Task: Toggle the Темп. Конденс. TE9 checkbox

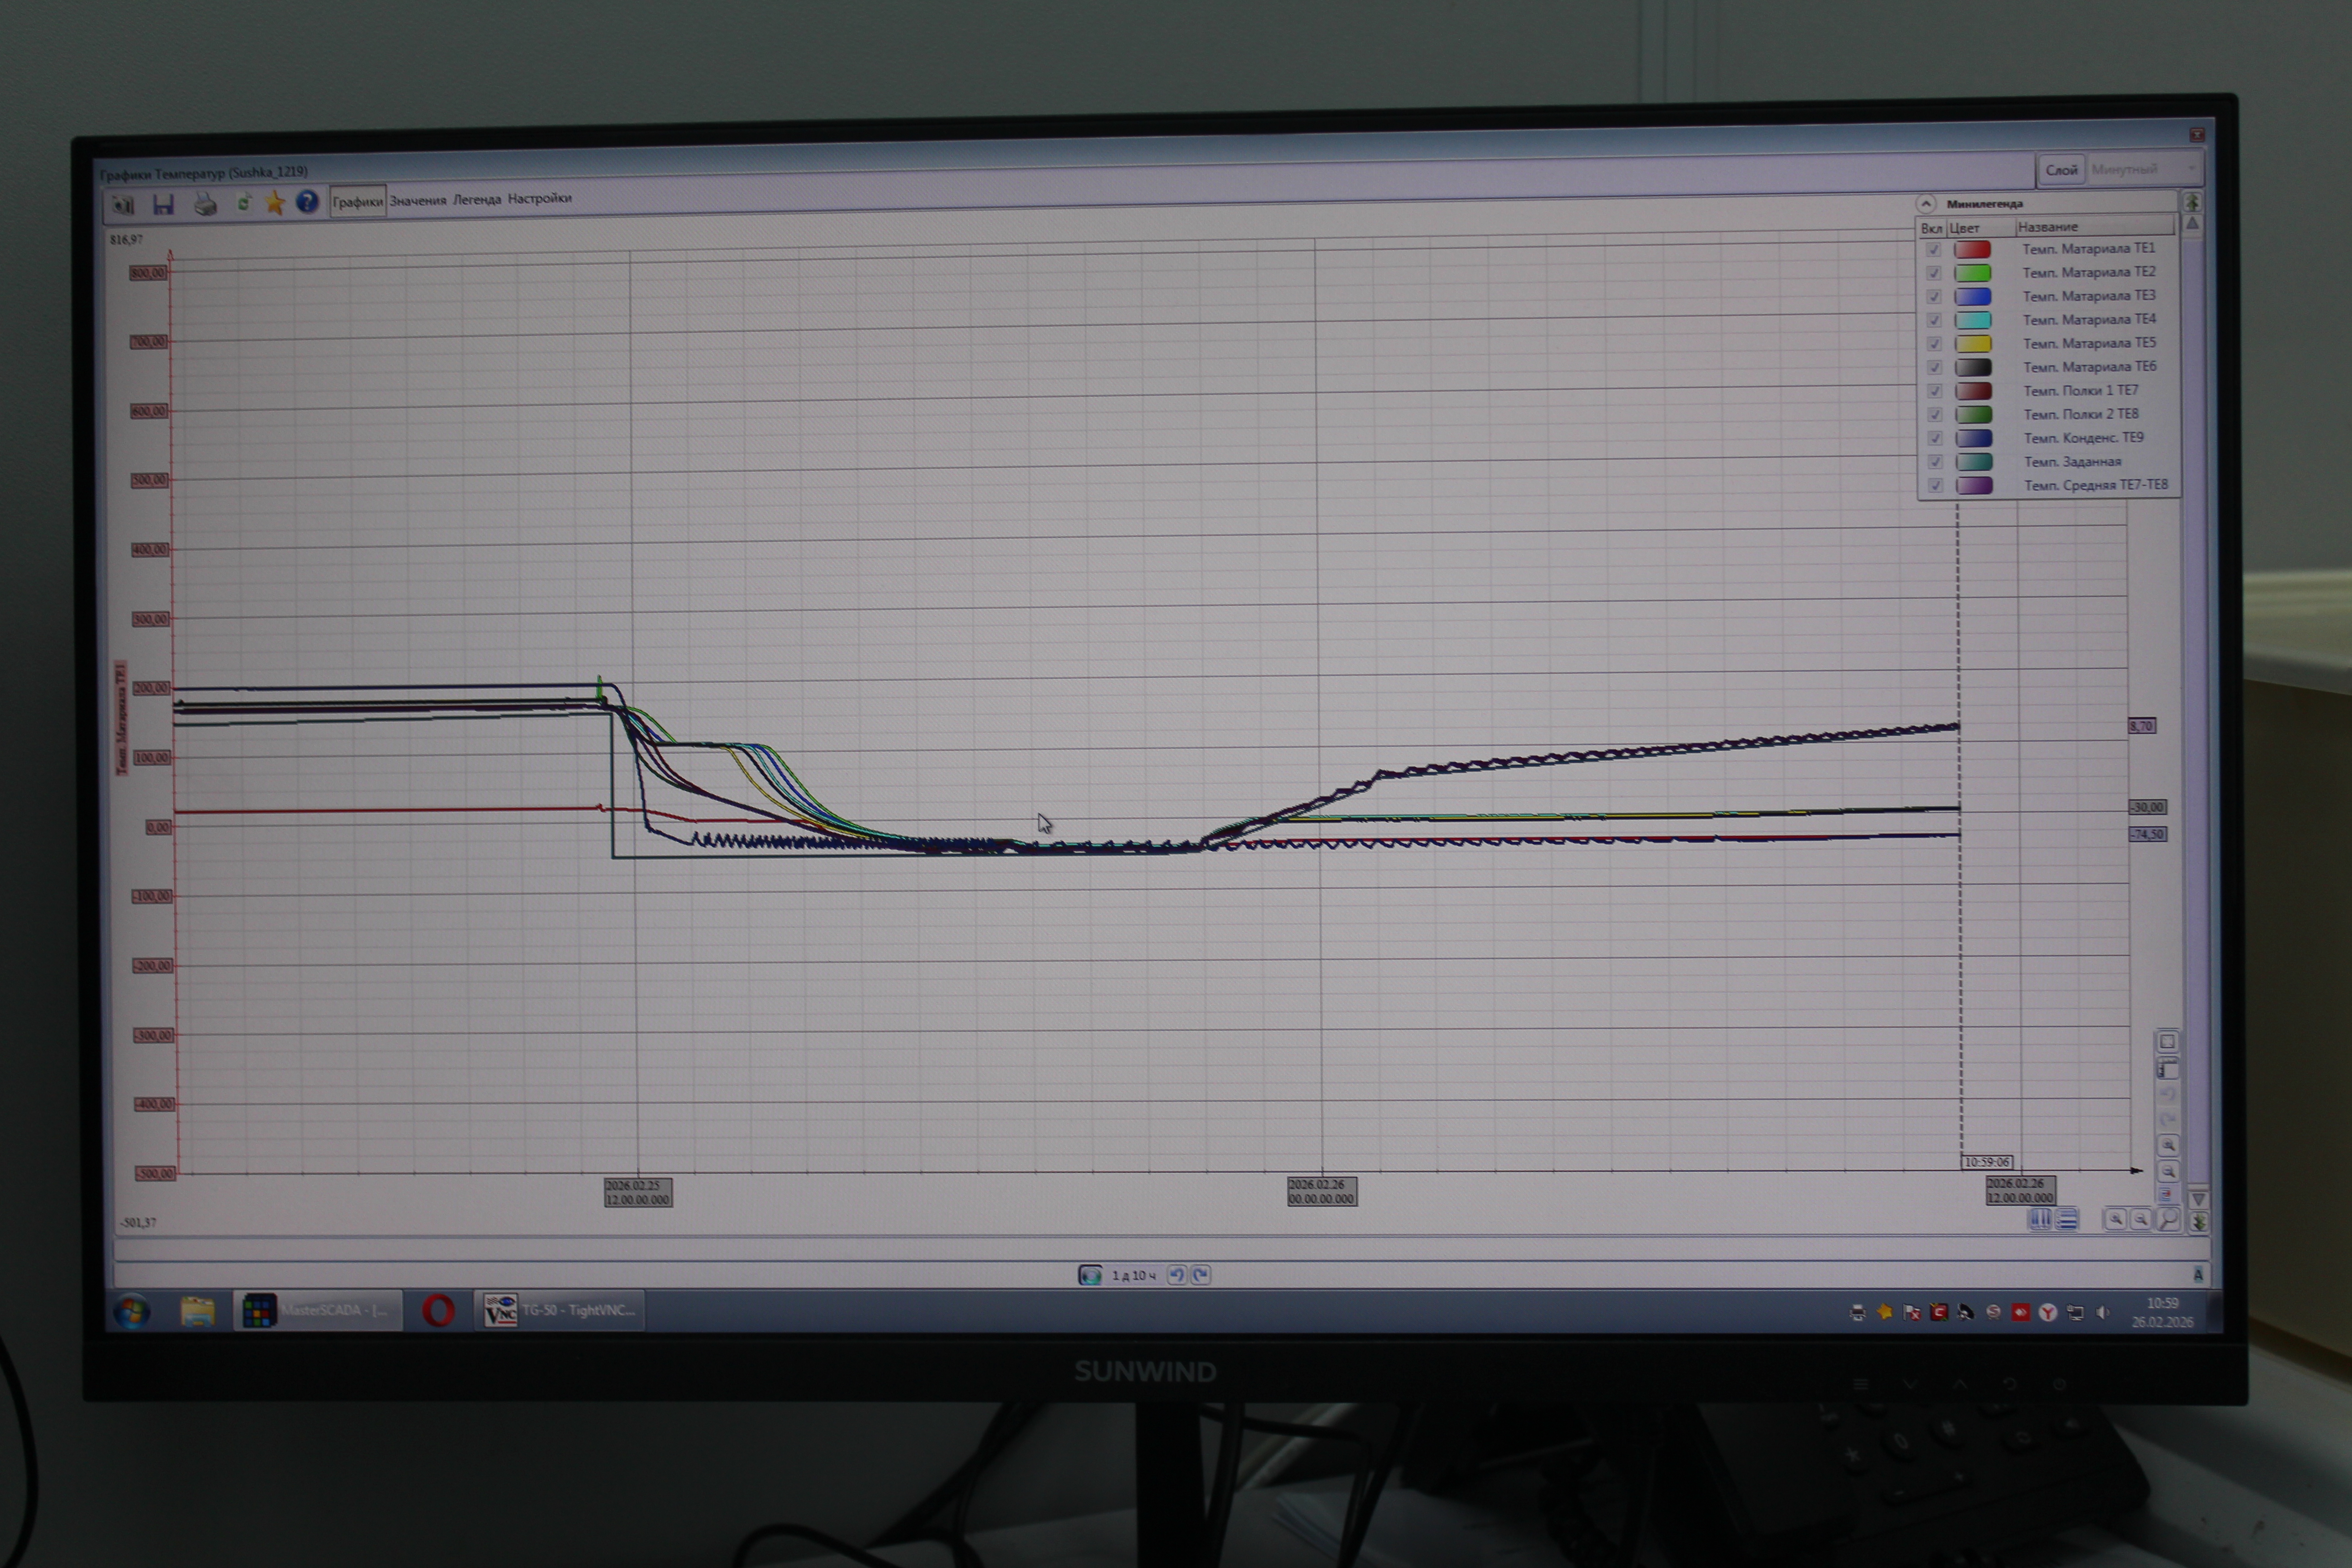Action: point(1935,438)
